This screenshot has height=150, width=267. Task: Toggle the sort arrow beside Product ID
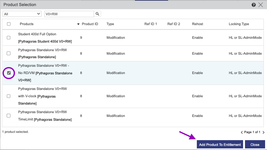78,24
